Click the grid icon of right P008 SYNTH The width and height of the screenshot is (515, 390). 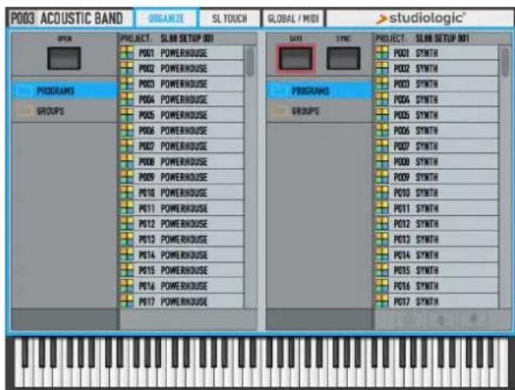pos(382,161)
